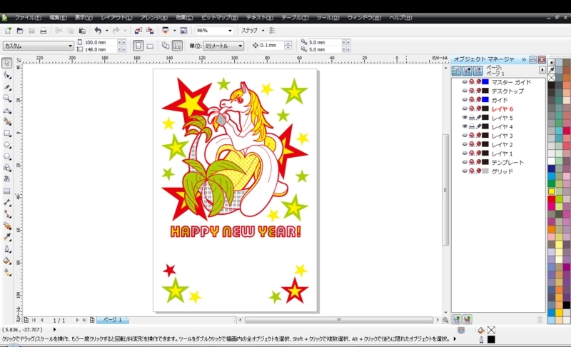Switch to ページ 1 page tab
Image resolution: width=571 pixels, height=347 pixels.
[x=113, y=320]
